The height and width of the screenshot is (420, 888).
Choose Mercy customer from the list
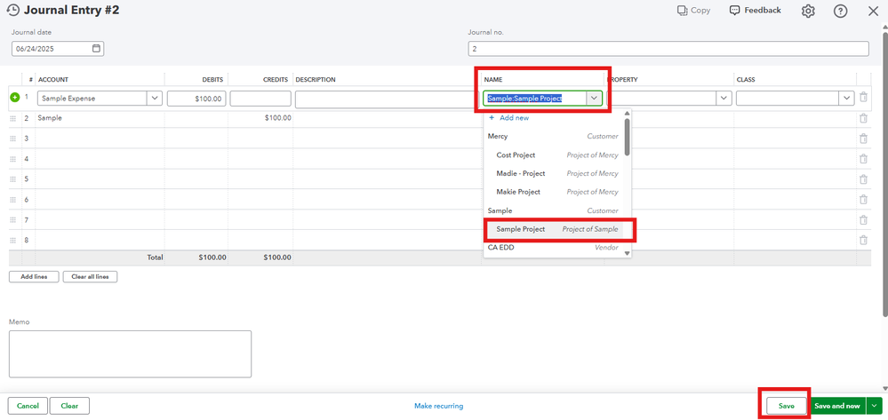click(x=553, y=137)
